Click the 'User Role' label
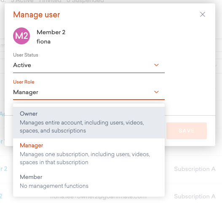222x203 pixels. [x=24, y=82]
